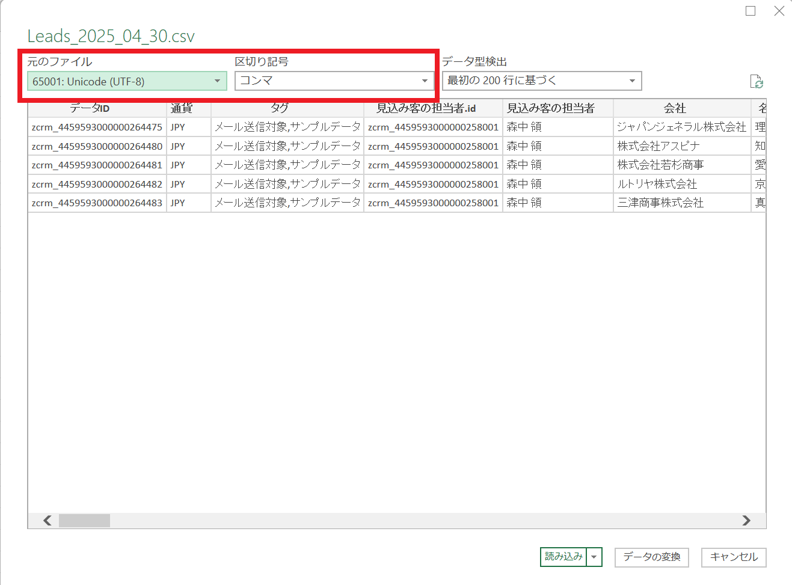This screenshot has width=792, height=585.
Task: Click the データの変換 button
Action: (x=651, y=557)
